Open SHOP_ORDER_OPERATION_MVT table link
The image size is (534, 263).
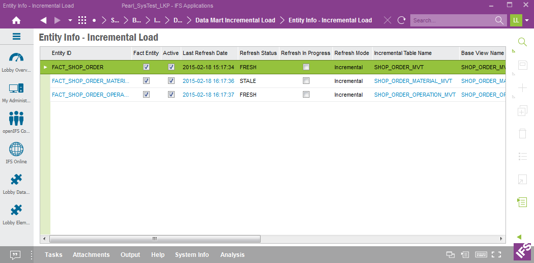(x=415, y=95)
